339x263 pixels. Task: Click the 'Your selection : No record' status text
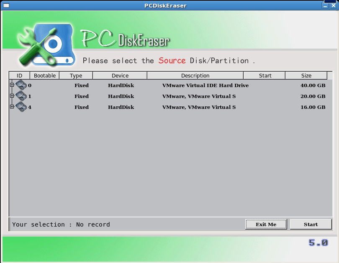(61, 224)
